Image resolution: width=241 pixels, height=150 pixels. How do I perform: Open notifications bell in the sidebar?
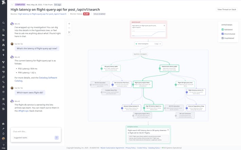click(3, 134)
